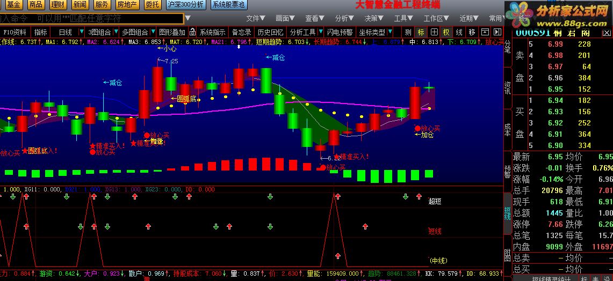Open the 画面 menu
This screenshot has width=613, height=281.
(x=285, y=18)
